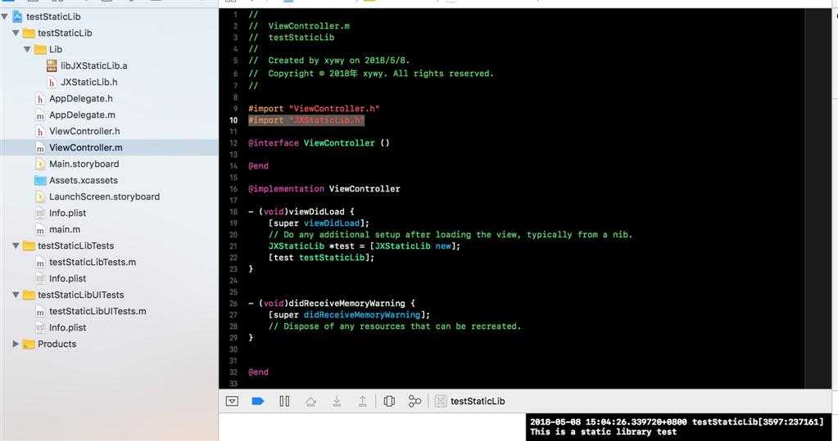Open Debug Memory Graph

click(414, 401)
